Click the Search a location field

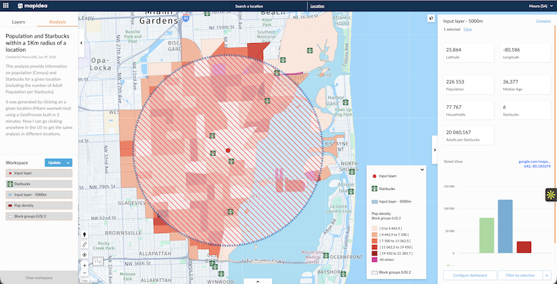pos(249,6)
